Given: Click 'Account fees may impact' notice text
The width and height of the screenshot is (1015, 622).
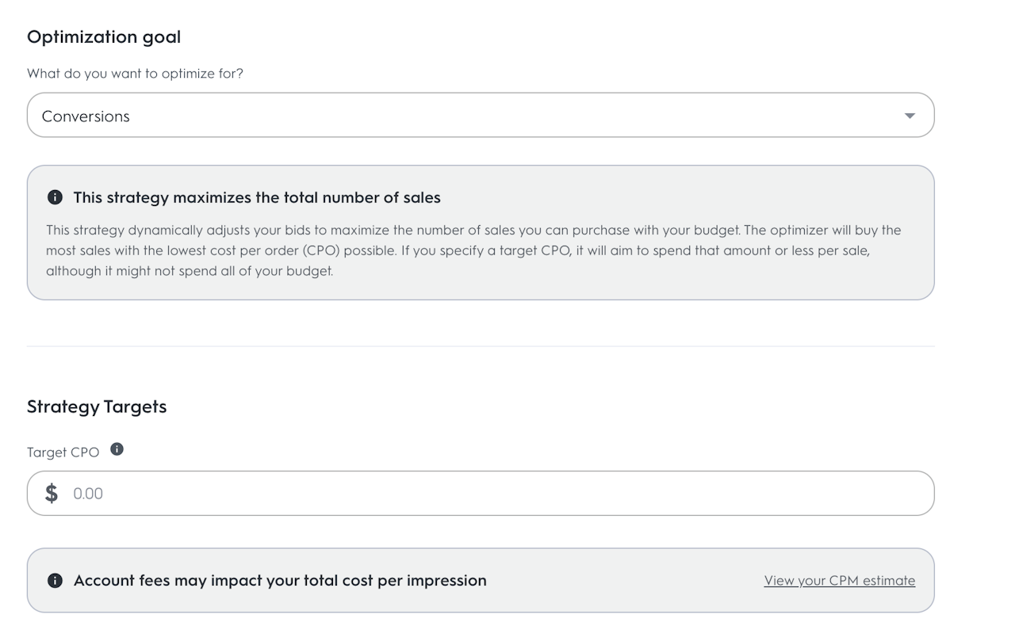Looking at the screenshot, I should pyautogui.click(x=280, y=581).
